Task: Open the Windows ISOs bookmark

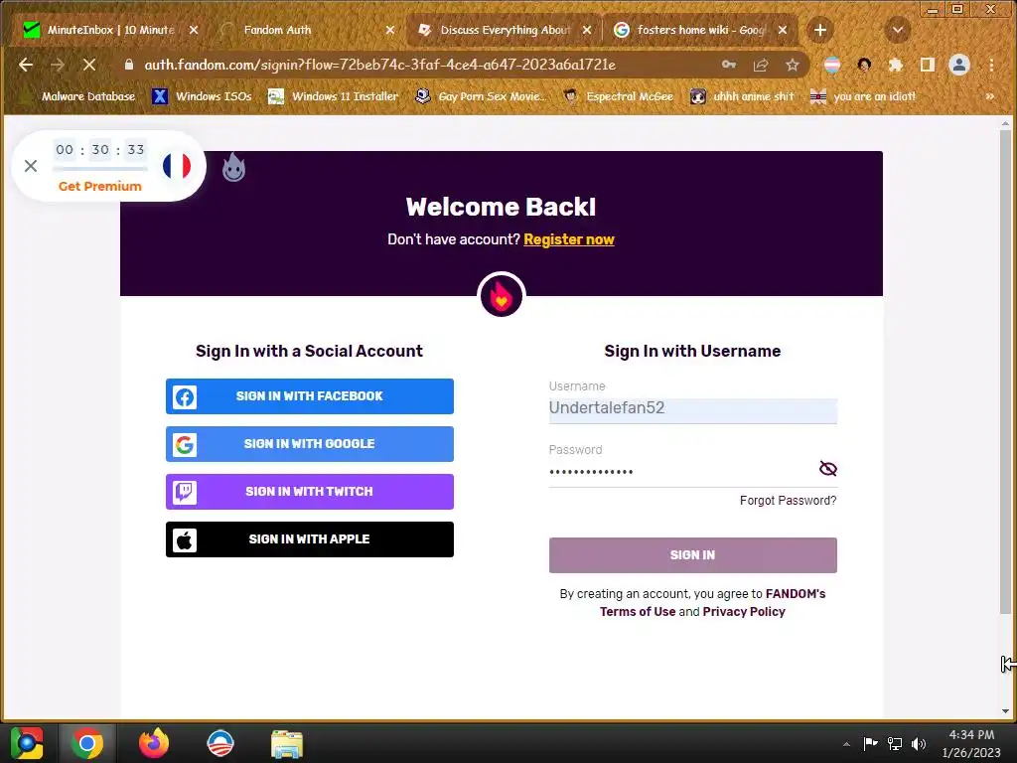Action: (202, 96)
